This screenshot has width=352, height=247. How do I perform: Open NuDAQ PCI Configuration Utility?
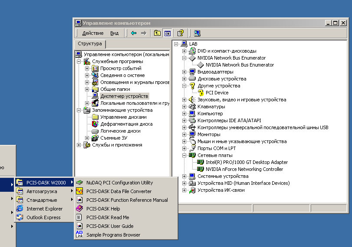pyautogui.click(x=119, y=183)
